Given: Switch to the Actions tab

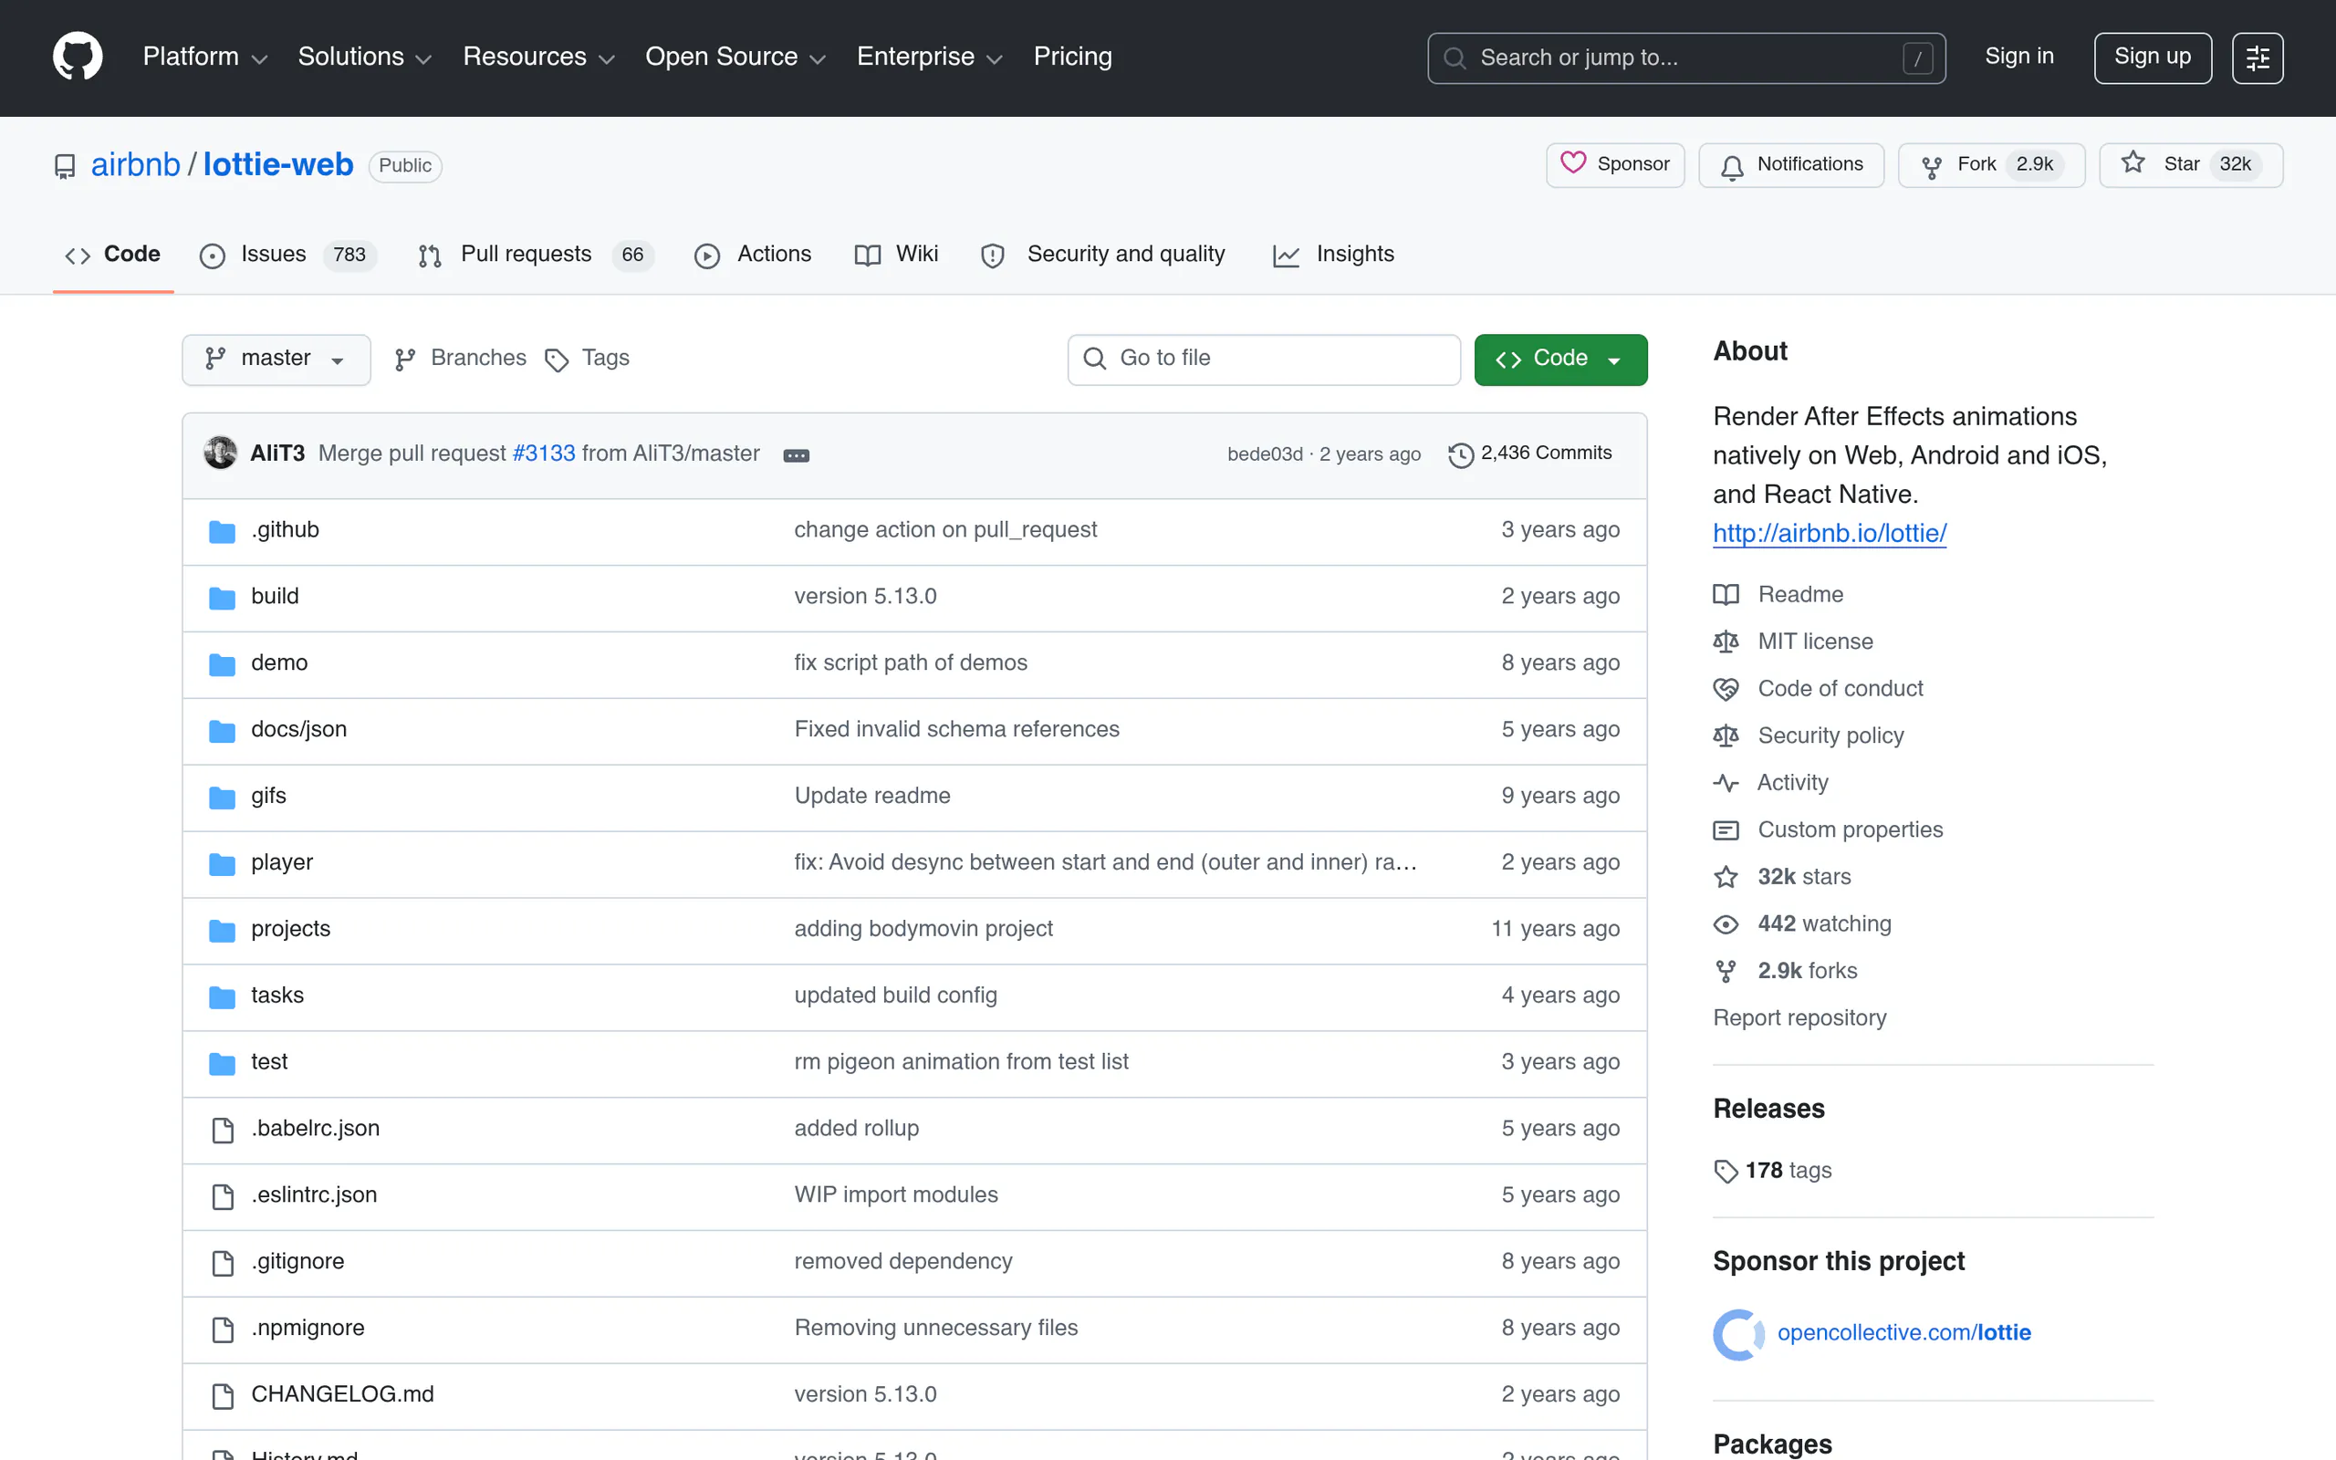Looking at the screenshot, I should click(753, 254).
